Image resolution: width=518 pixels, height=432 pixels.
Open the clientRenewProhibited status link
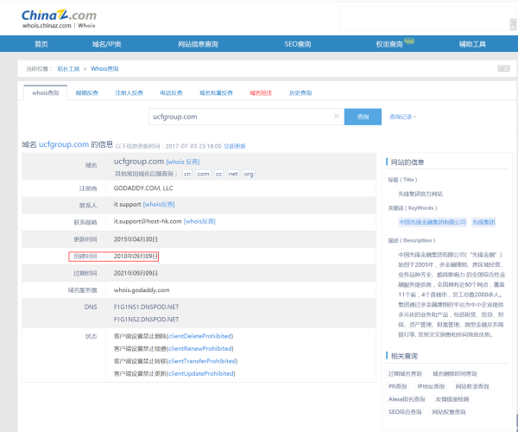(200, 349)
